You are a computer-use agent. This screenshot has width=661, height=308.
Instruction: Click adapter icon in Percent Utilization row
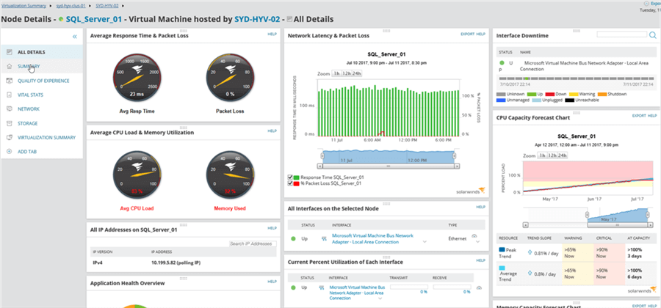coord(322,287)
